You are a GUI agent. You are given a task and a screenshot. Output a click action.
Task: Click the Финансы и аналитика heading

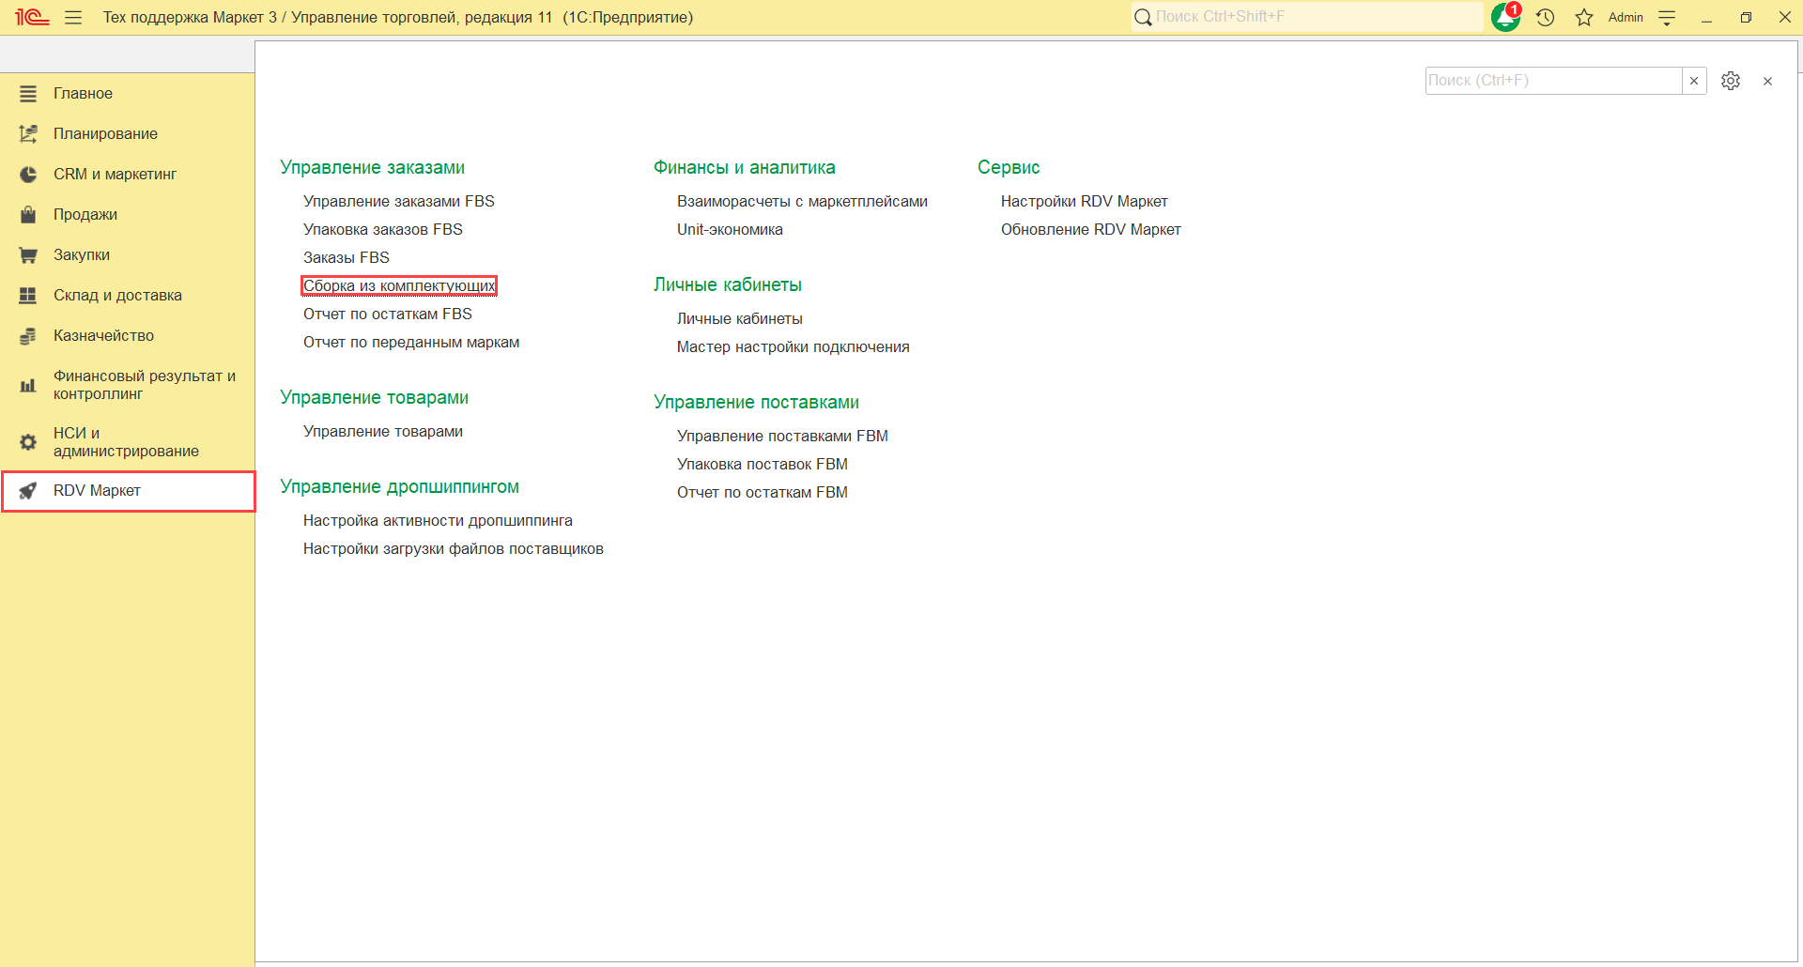(x=745, y=168)
